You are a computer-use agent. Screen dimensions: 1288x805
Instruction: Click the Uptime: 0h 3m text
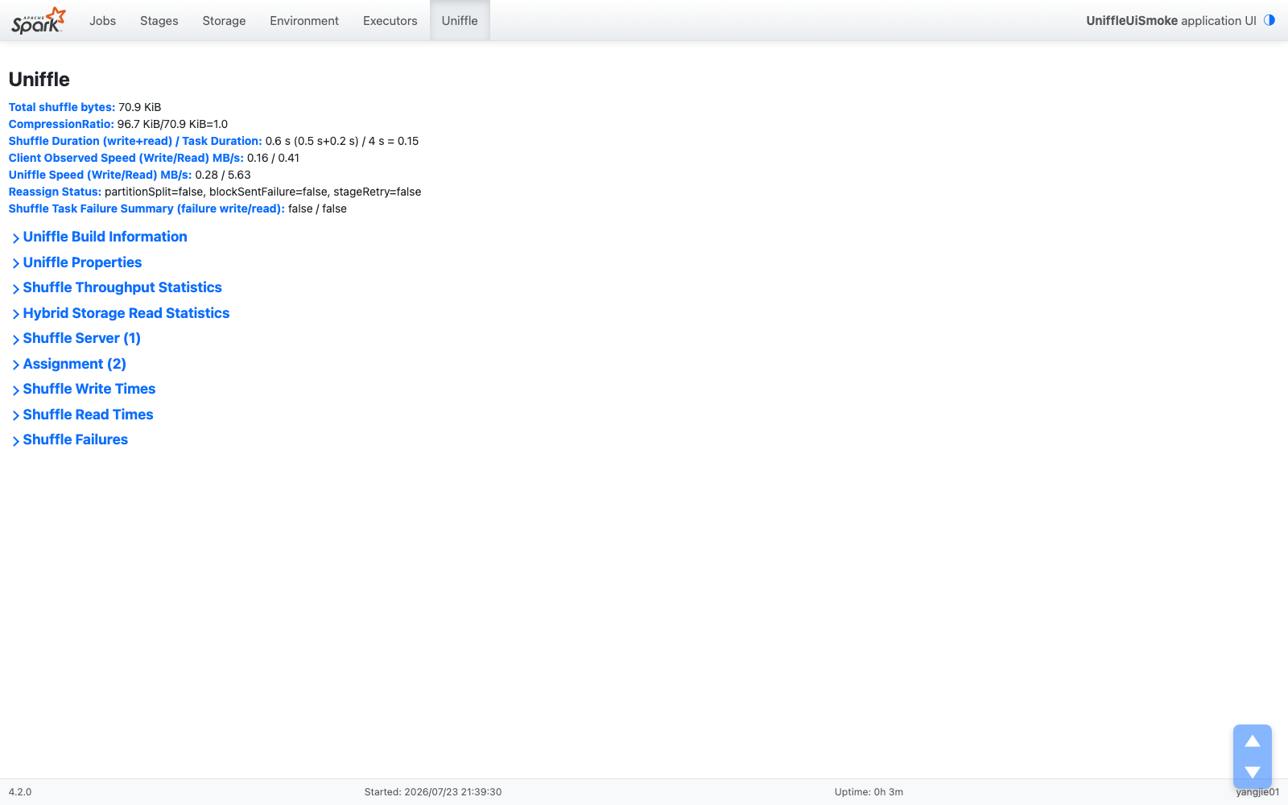click(869, 792)
